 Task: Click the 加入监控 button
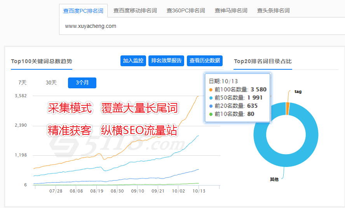pos(133,61)
